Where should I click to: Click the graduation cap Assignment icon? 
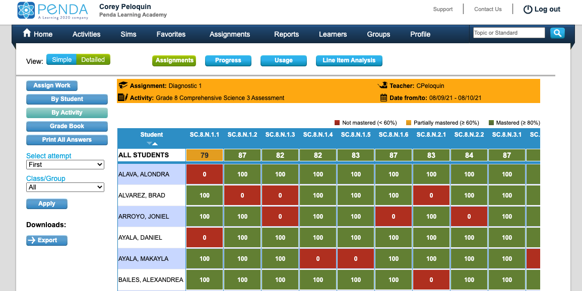point(123,85)
